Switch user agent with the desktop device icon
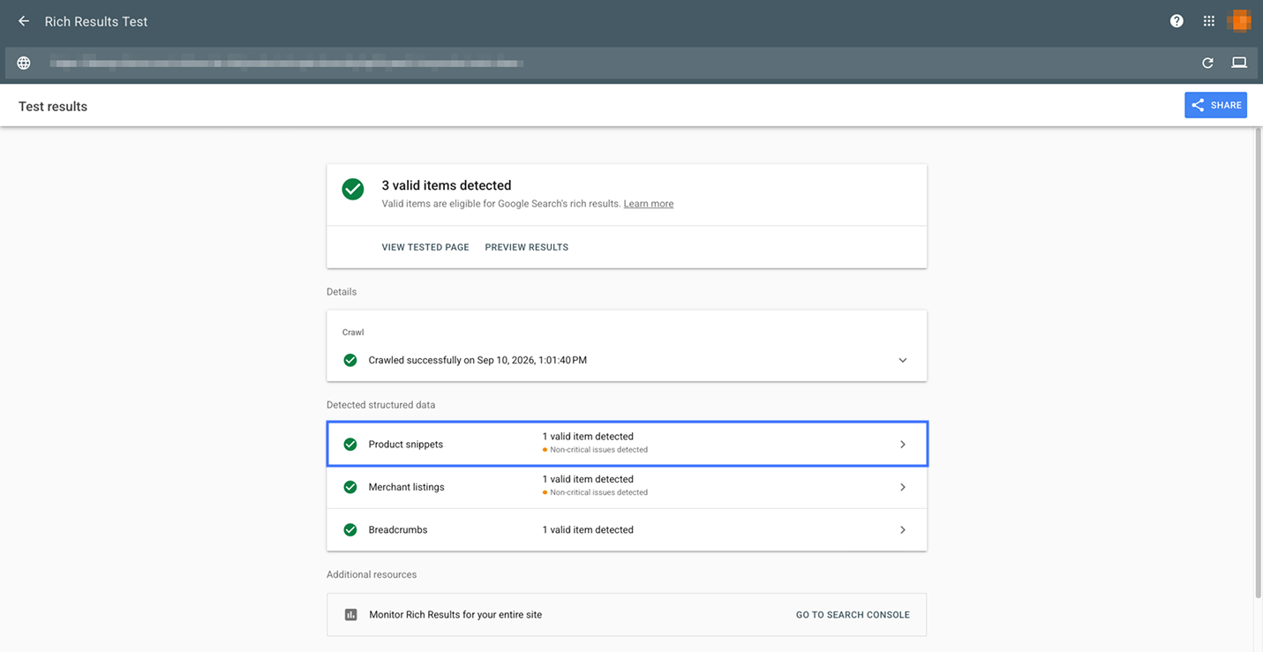The width and height of the screenshot is (1263, 652). click(x=1239, y=63)
